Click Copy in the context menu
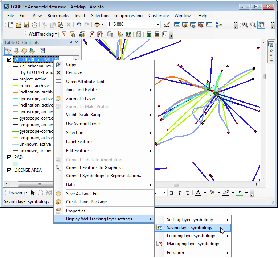278x258 pixels. click(104, 64)
